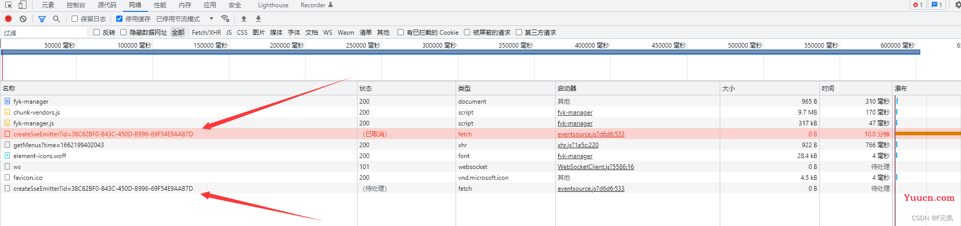Viewport: 961px width, 226px height.
Task: Switch to the Console tab
Action: coord(76,5)
